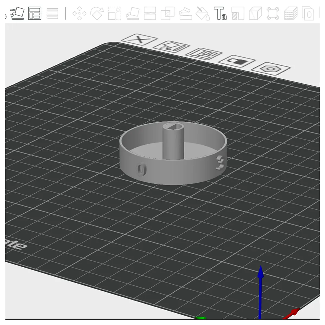The image size is (325, 325).
Task: Select the Support Painting tool
Action: (x=185, y=14)
